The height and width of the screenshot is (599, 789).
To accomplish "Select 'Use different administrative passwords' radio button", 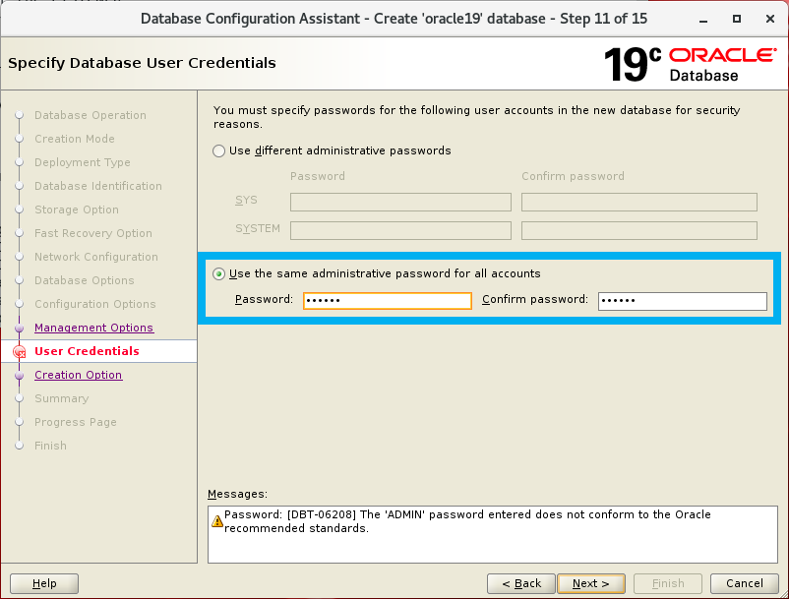I will [218, 150].
